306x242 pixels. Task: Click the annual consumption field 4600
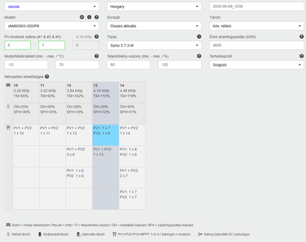coord(257,45)
